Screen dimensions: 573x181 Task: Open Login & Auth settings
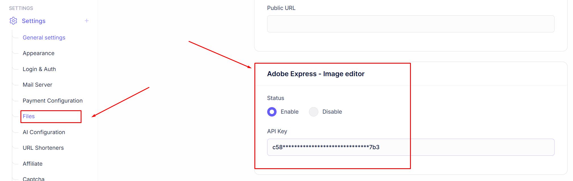click(39, 69)
